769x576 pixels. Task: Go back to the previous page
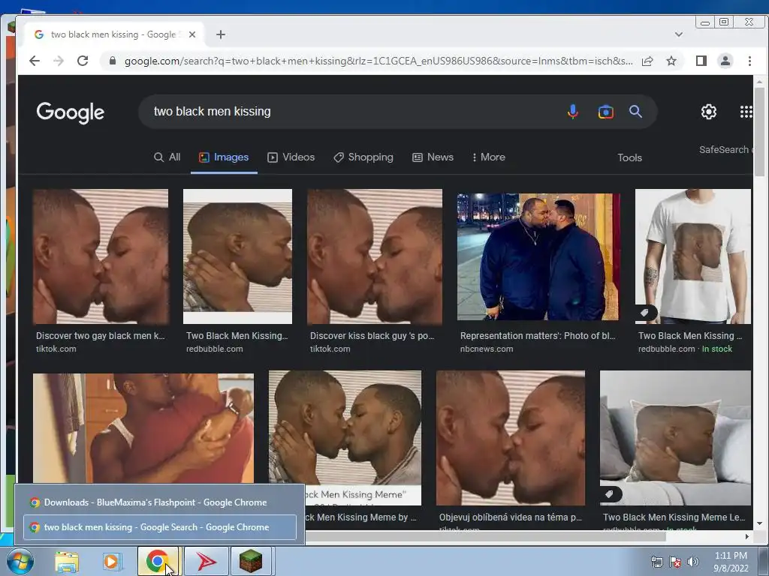point(35,61)
